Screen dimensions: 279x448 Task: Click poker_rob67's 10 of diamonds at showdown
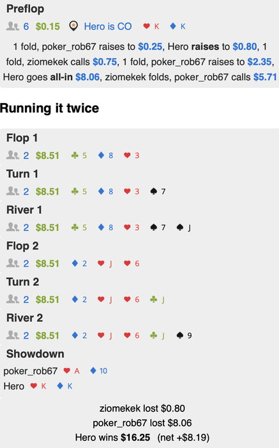[x=98, y=371]
